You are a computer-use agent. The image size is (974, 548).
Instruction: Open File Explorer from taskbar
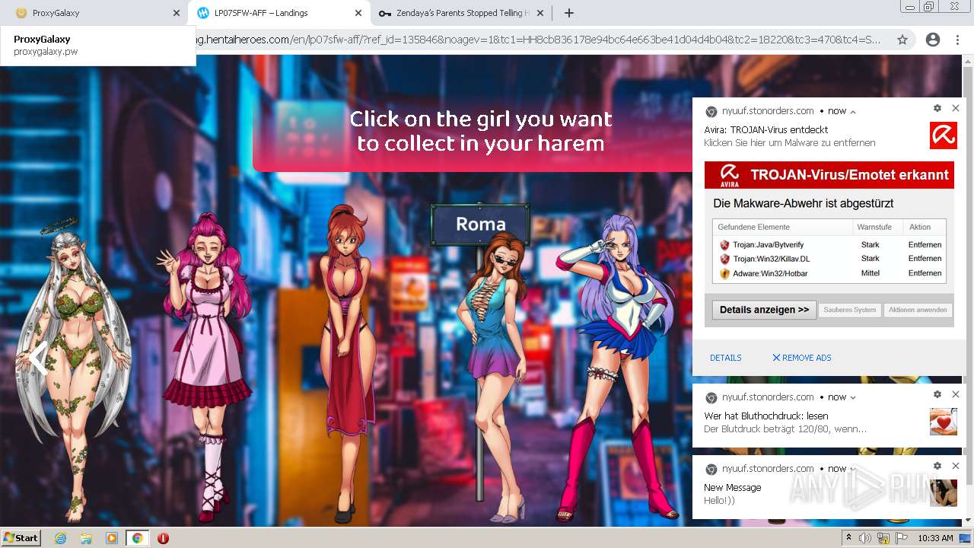coord(86,538)
